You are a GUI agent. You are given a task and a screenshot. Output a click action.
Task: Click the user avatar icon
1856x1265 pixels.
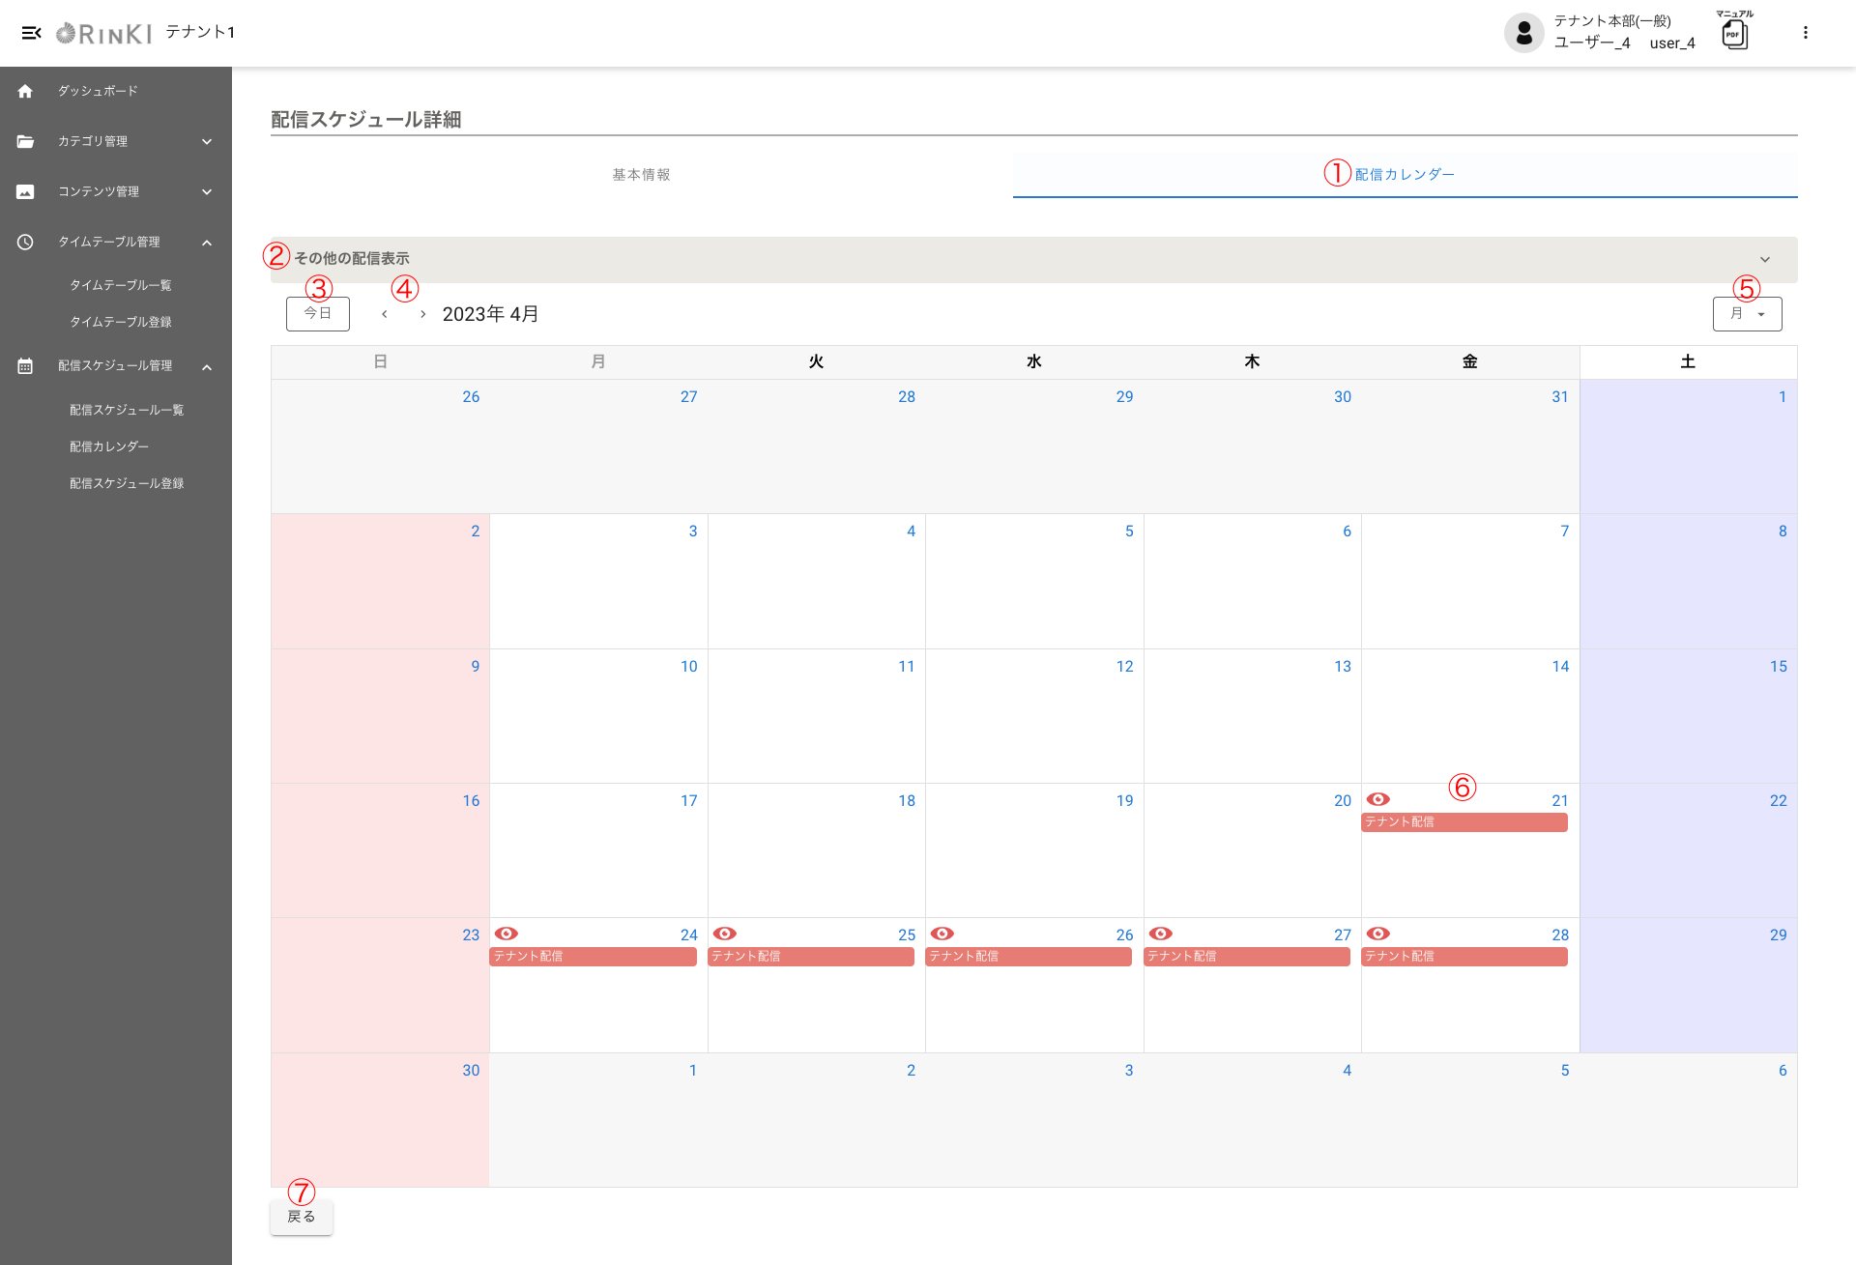tap(1523, 33)
